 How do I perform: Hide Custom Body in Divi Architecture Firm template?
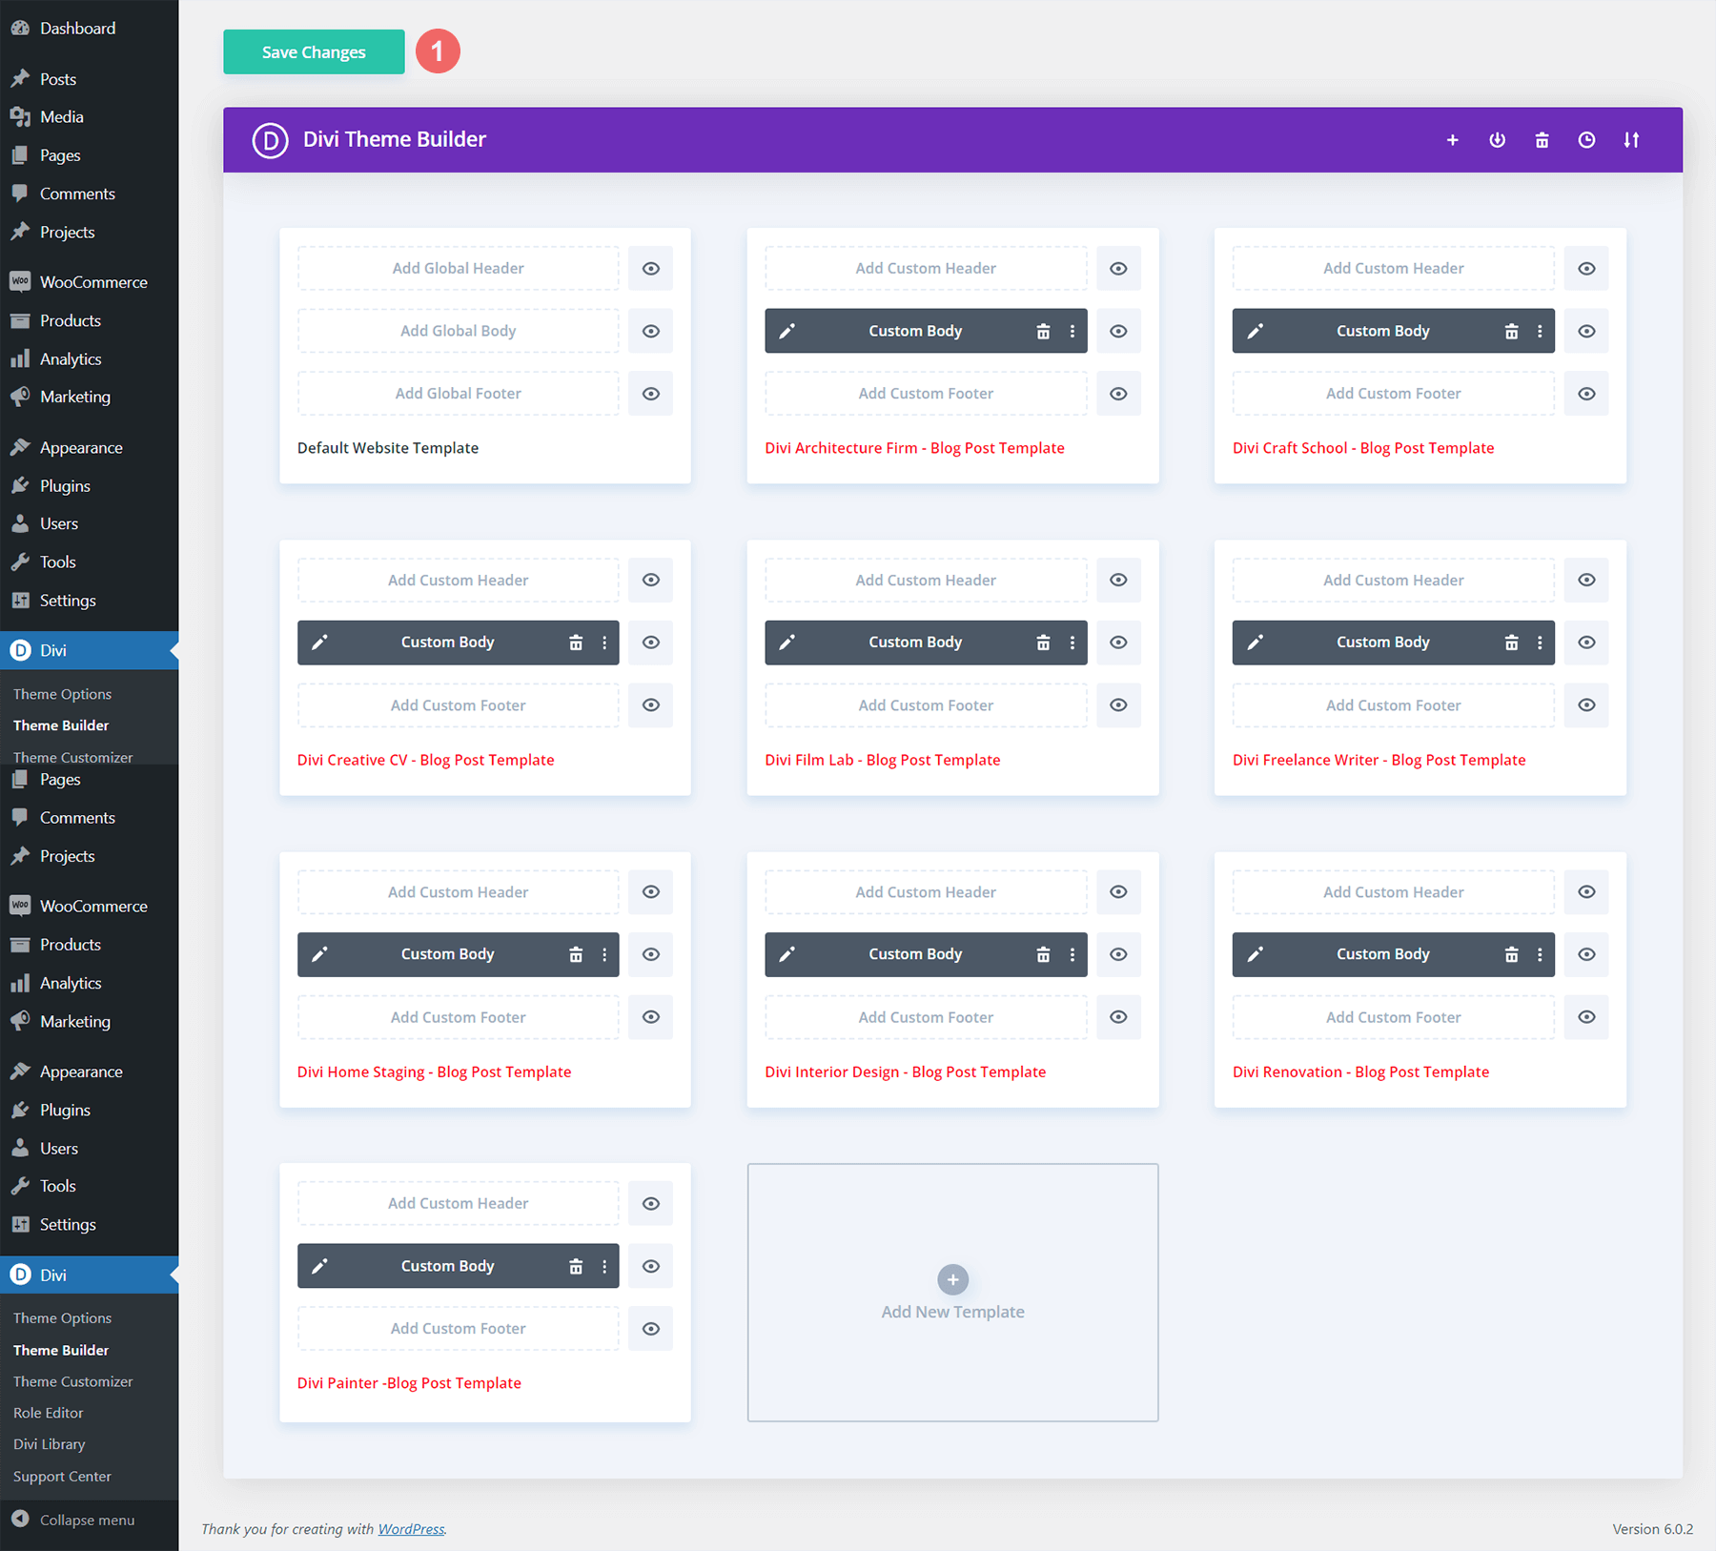1118,331
